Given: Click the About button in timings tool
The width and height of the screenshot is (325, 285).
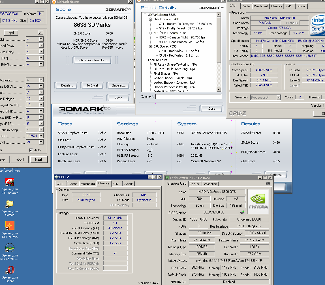Looking at the screenshot, I should pyautogui.click(x=20, y=159).
